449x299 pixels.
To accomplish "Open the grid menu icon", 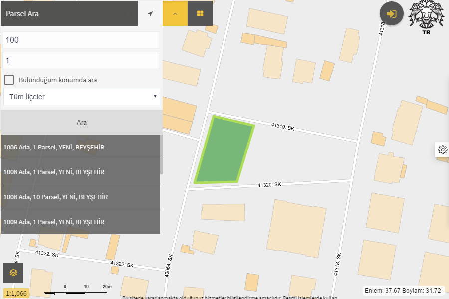I will (200, 14).
